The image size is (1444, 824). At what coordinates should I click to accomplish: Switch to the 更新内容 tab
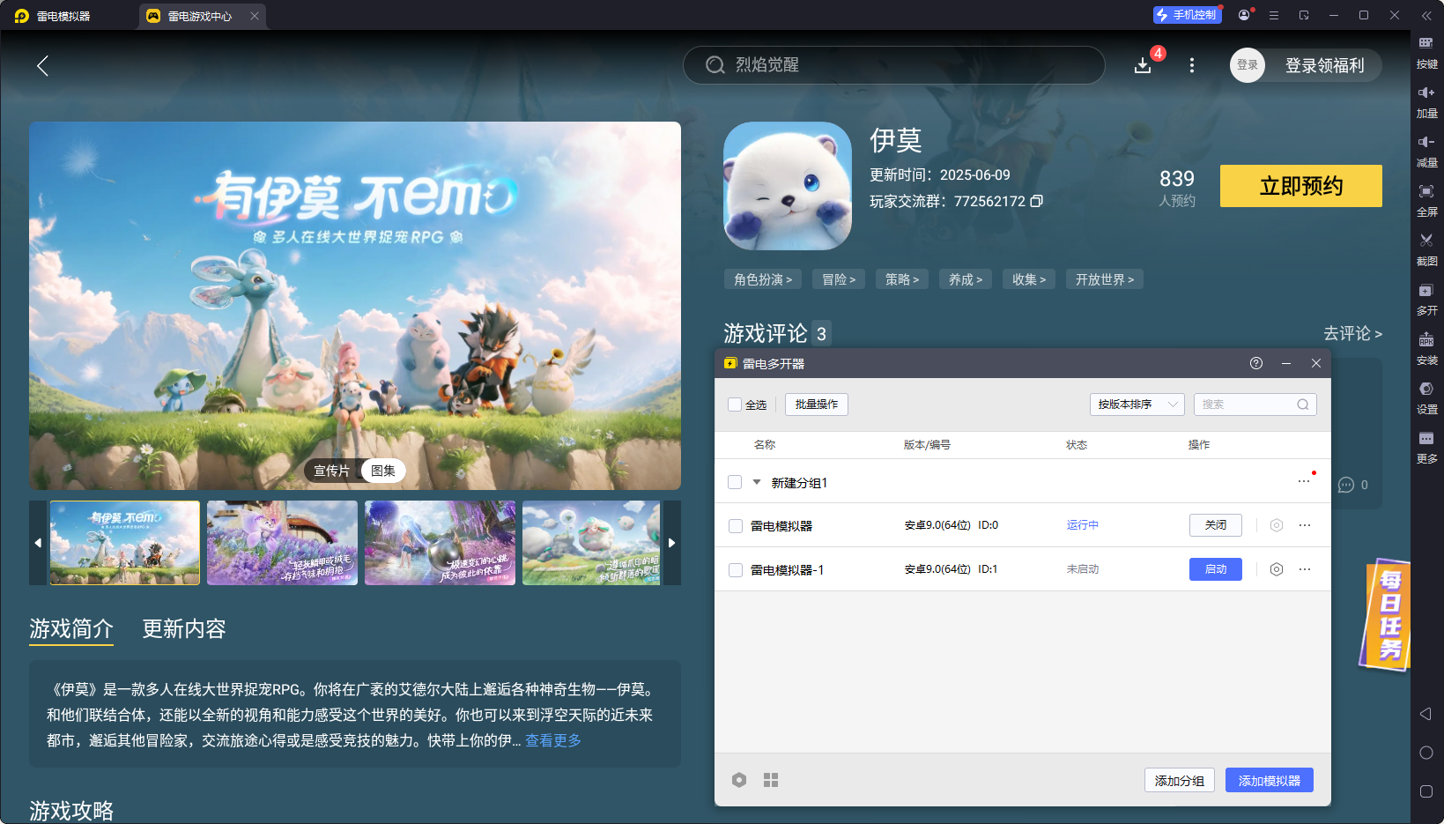click(183, 628)
